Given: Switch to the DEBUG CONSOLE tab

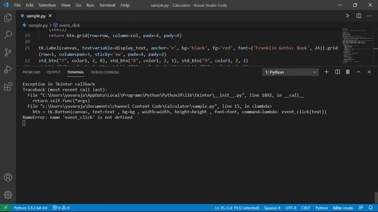Looking at the screenshot, I should tap(105, 72).
